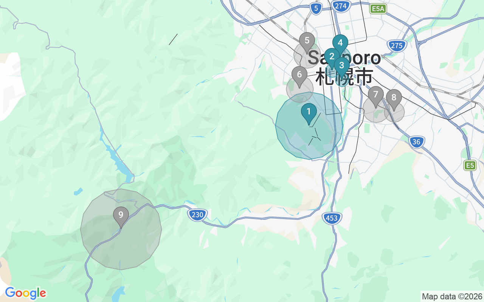Select gray map marker number 5
484x302 pixels.
pos(307,43)
